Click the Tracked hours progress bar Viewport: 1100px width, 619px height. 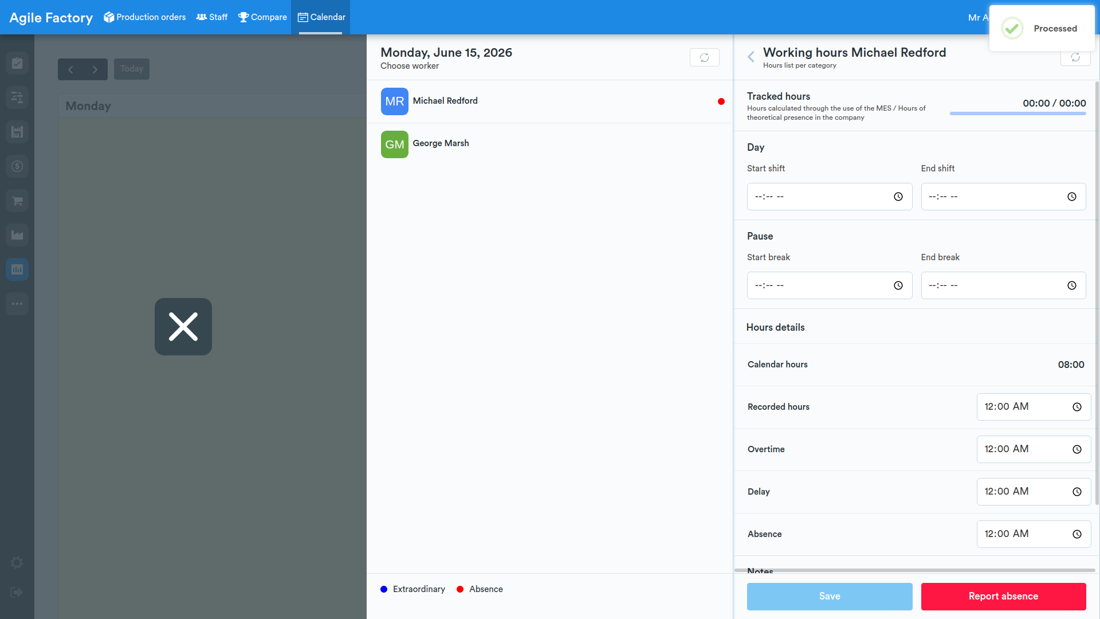coord(1018,113)
